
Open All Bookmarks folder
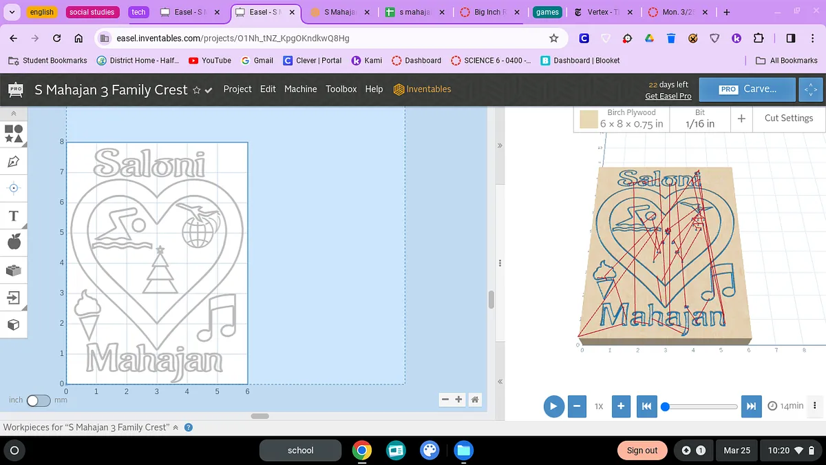click(x=786, y=61)
